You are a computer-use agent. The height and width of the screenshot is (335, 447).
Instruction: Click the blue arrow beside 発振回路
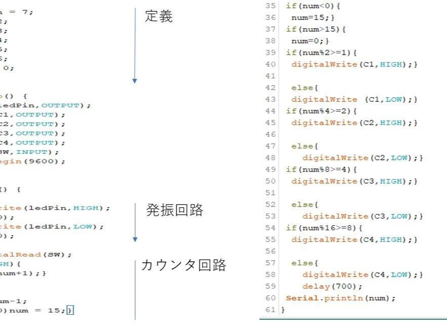[135, 223]
